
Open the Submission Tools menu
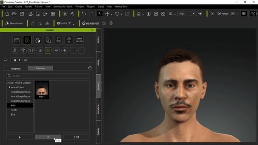(63, 6)
